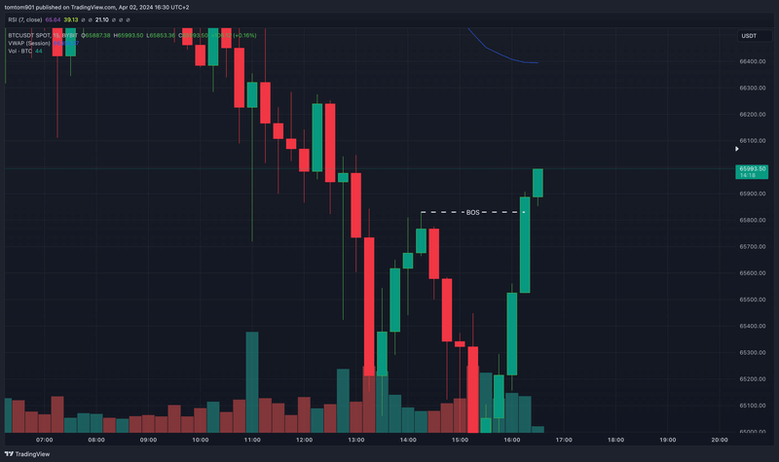Click the RSI value 39.13 in legend
Screen dimensions: 779x462
[x=71, y=18]
